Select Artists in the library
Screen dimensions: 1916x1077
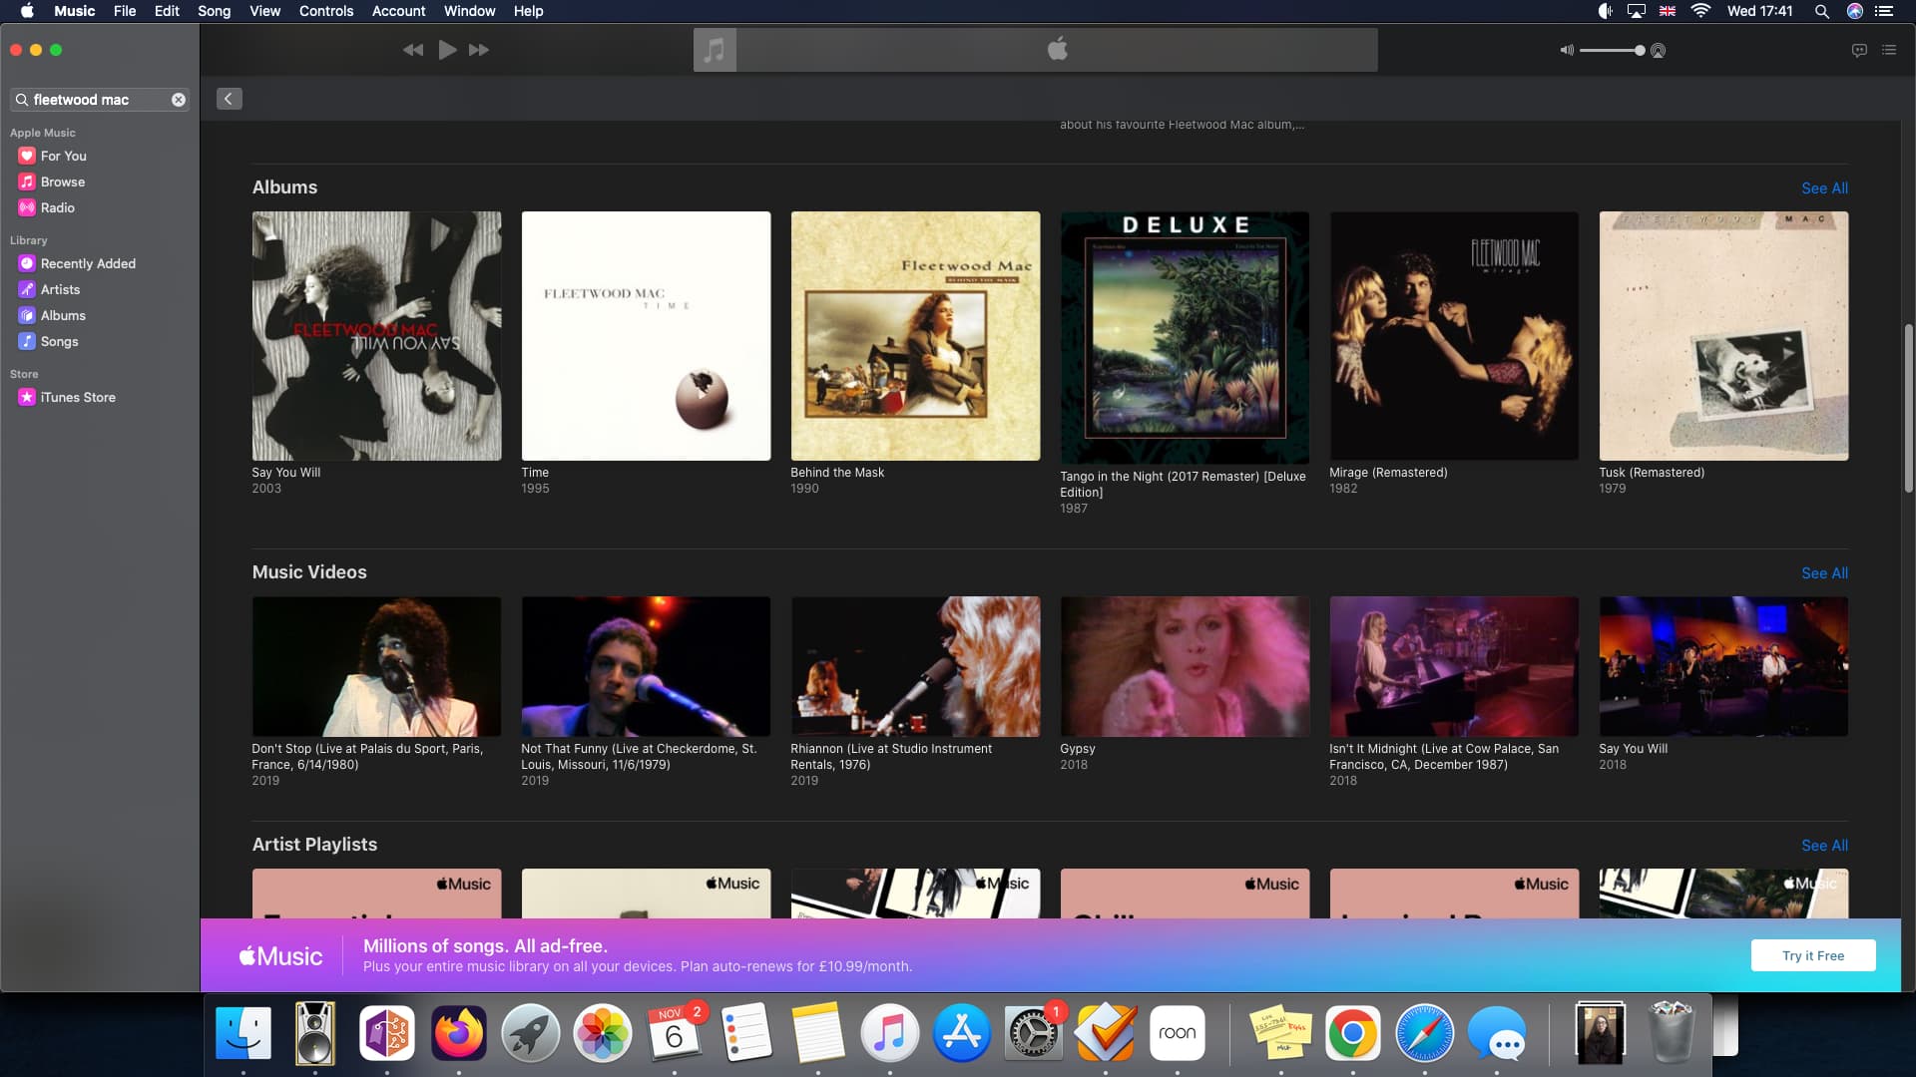(x=60, y=289)
